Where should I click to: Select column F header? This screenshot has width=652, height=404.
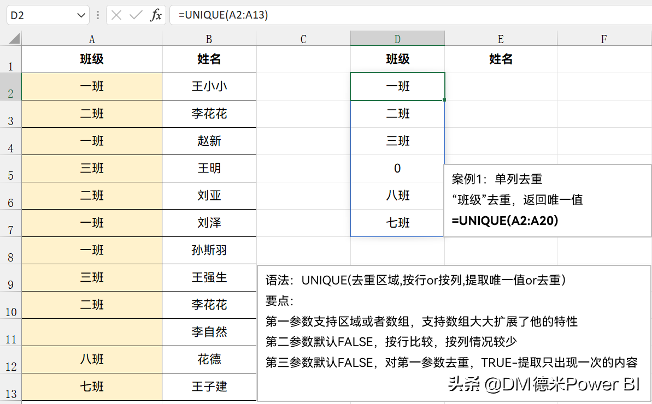pyautogui.click(x=604, y=39)
